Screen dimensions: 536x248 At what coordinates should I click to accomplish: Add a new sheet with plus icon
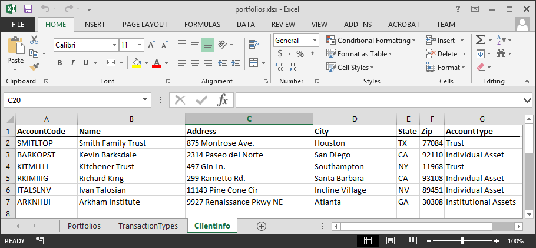[262, 226]
